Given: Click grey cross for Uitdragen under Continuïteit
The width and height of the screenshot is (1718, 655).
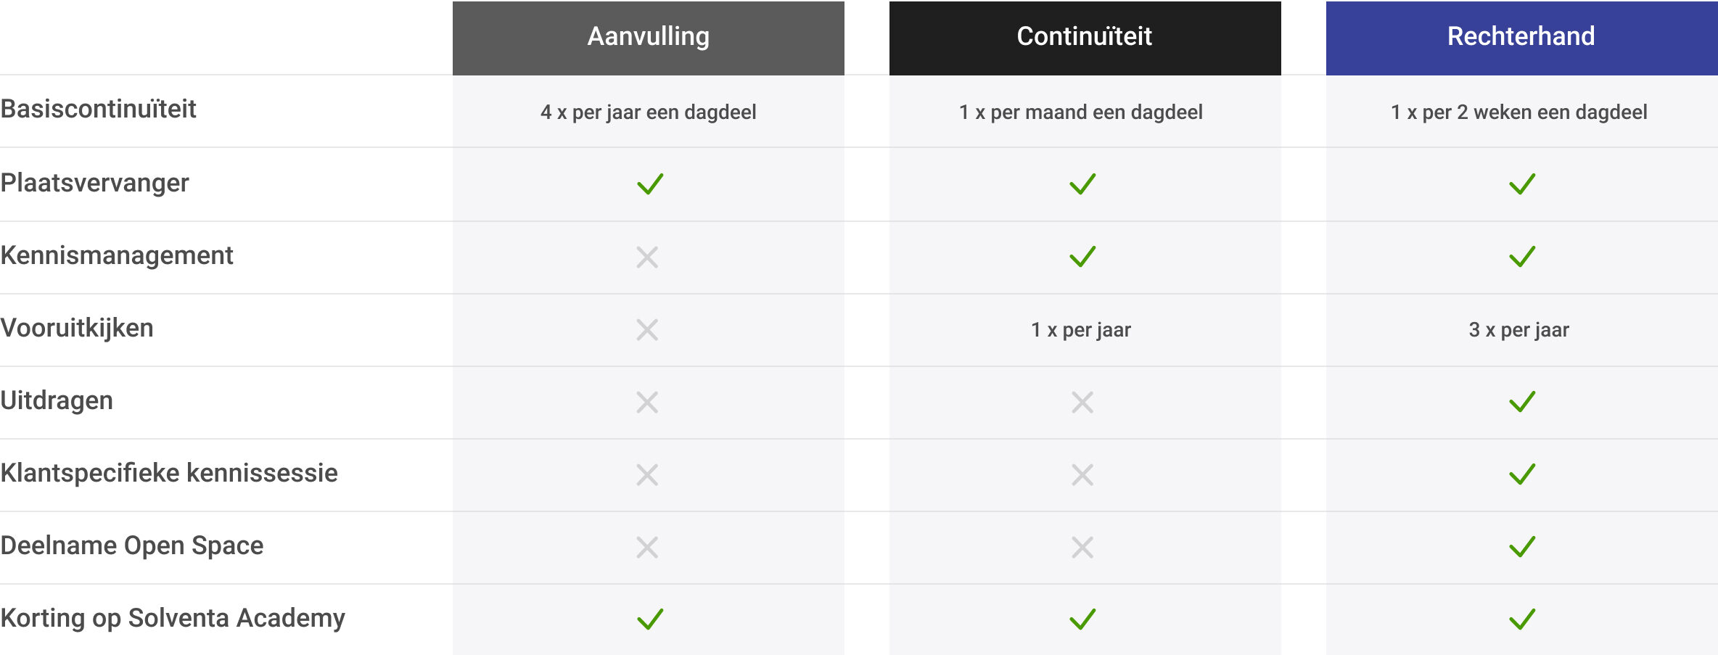Looking at the screenshot, I should pyautogui.click(x=1082, y=402).
